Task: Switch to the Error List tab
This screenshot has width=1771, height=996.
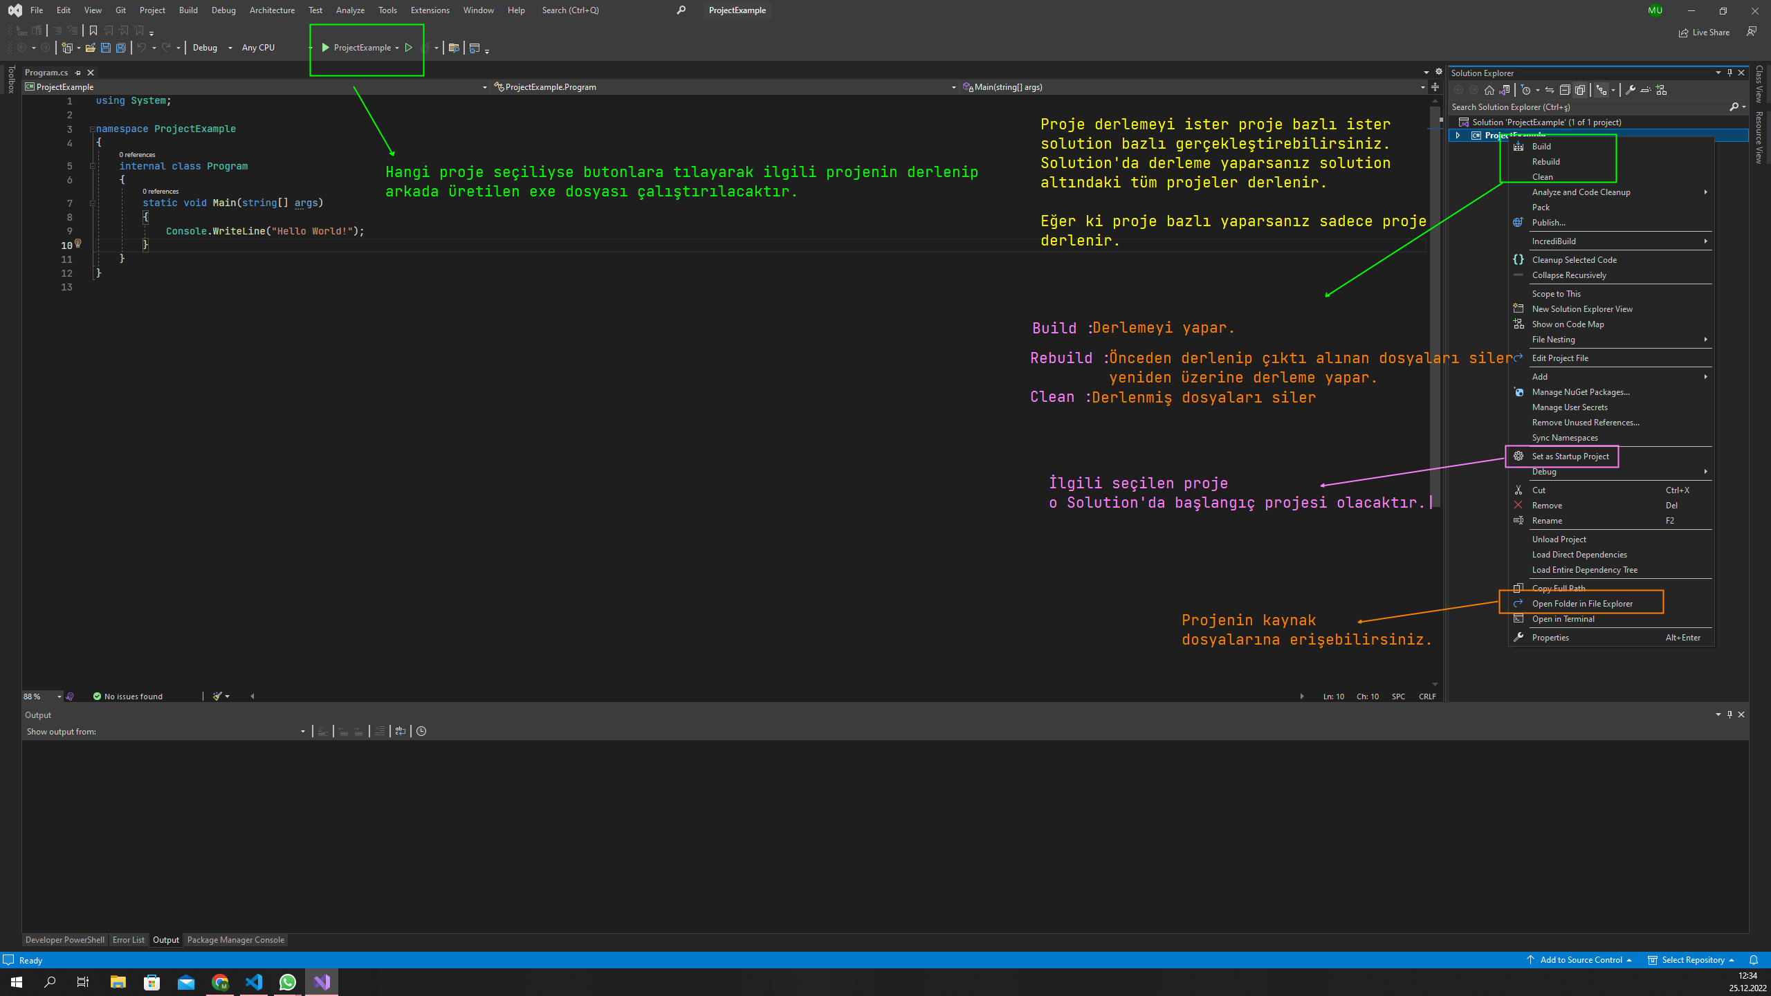Action: [129, 940]
